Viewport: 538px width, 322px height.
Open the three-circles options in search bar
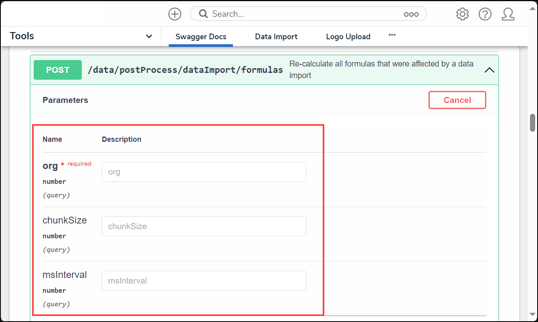411,14
